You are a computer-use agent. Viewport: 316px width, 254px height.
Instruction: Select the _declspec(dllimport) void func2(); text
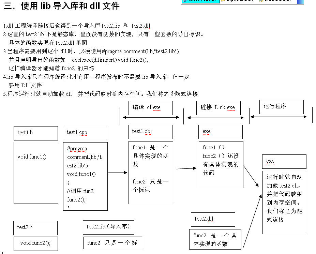(x=108, y=60)
